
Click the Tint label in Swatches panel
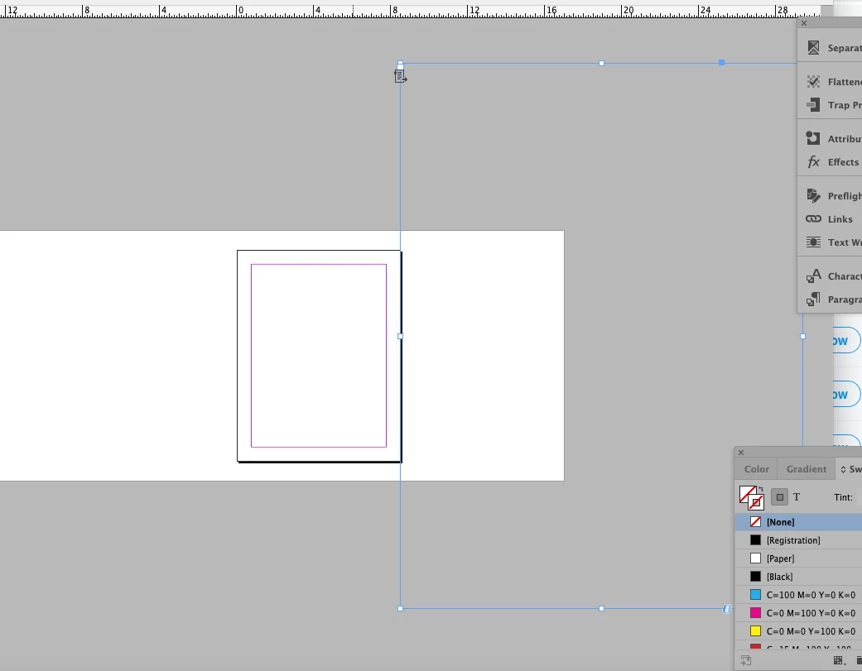pos(843,497)
